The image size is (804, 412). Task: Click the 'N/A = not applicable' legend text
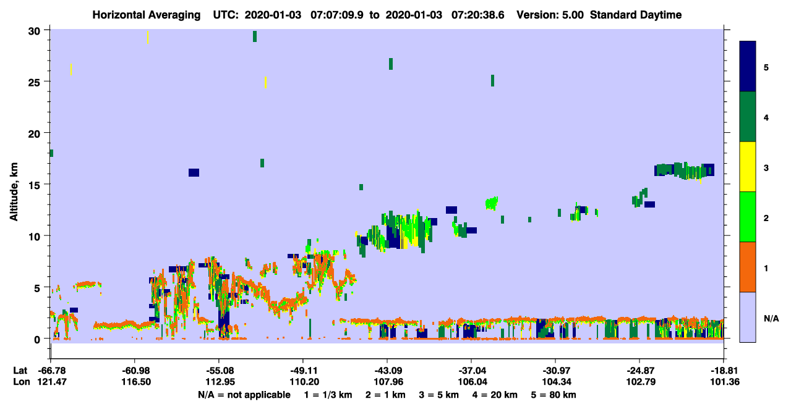point(244,394)
